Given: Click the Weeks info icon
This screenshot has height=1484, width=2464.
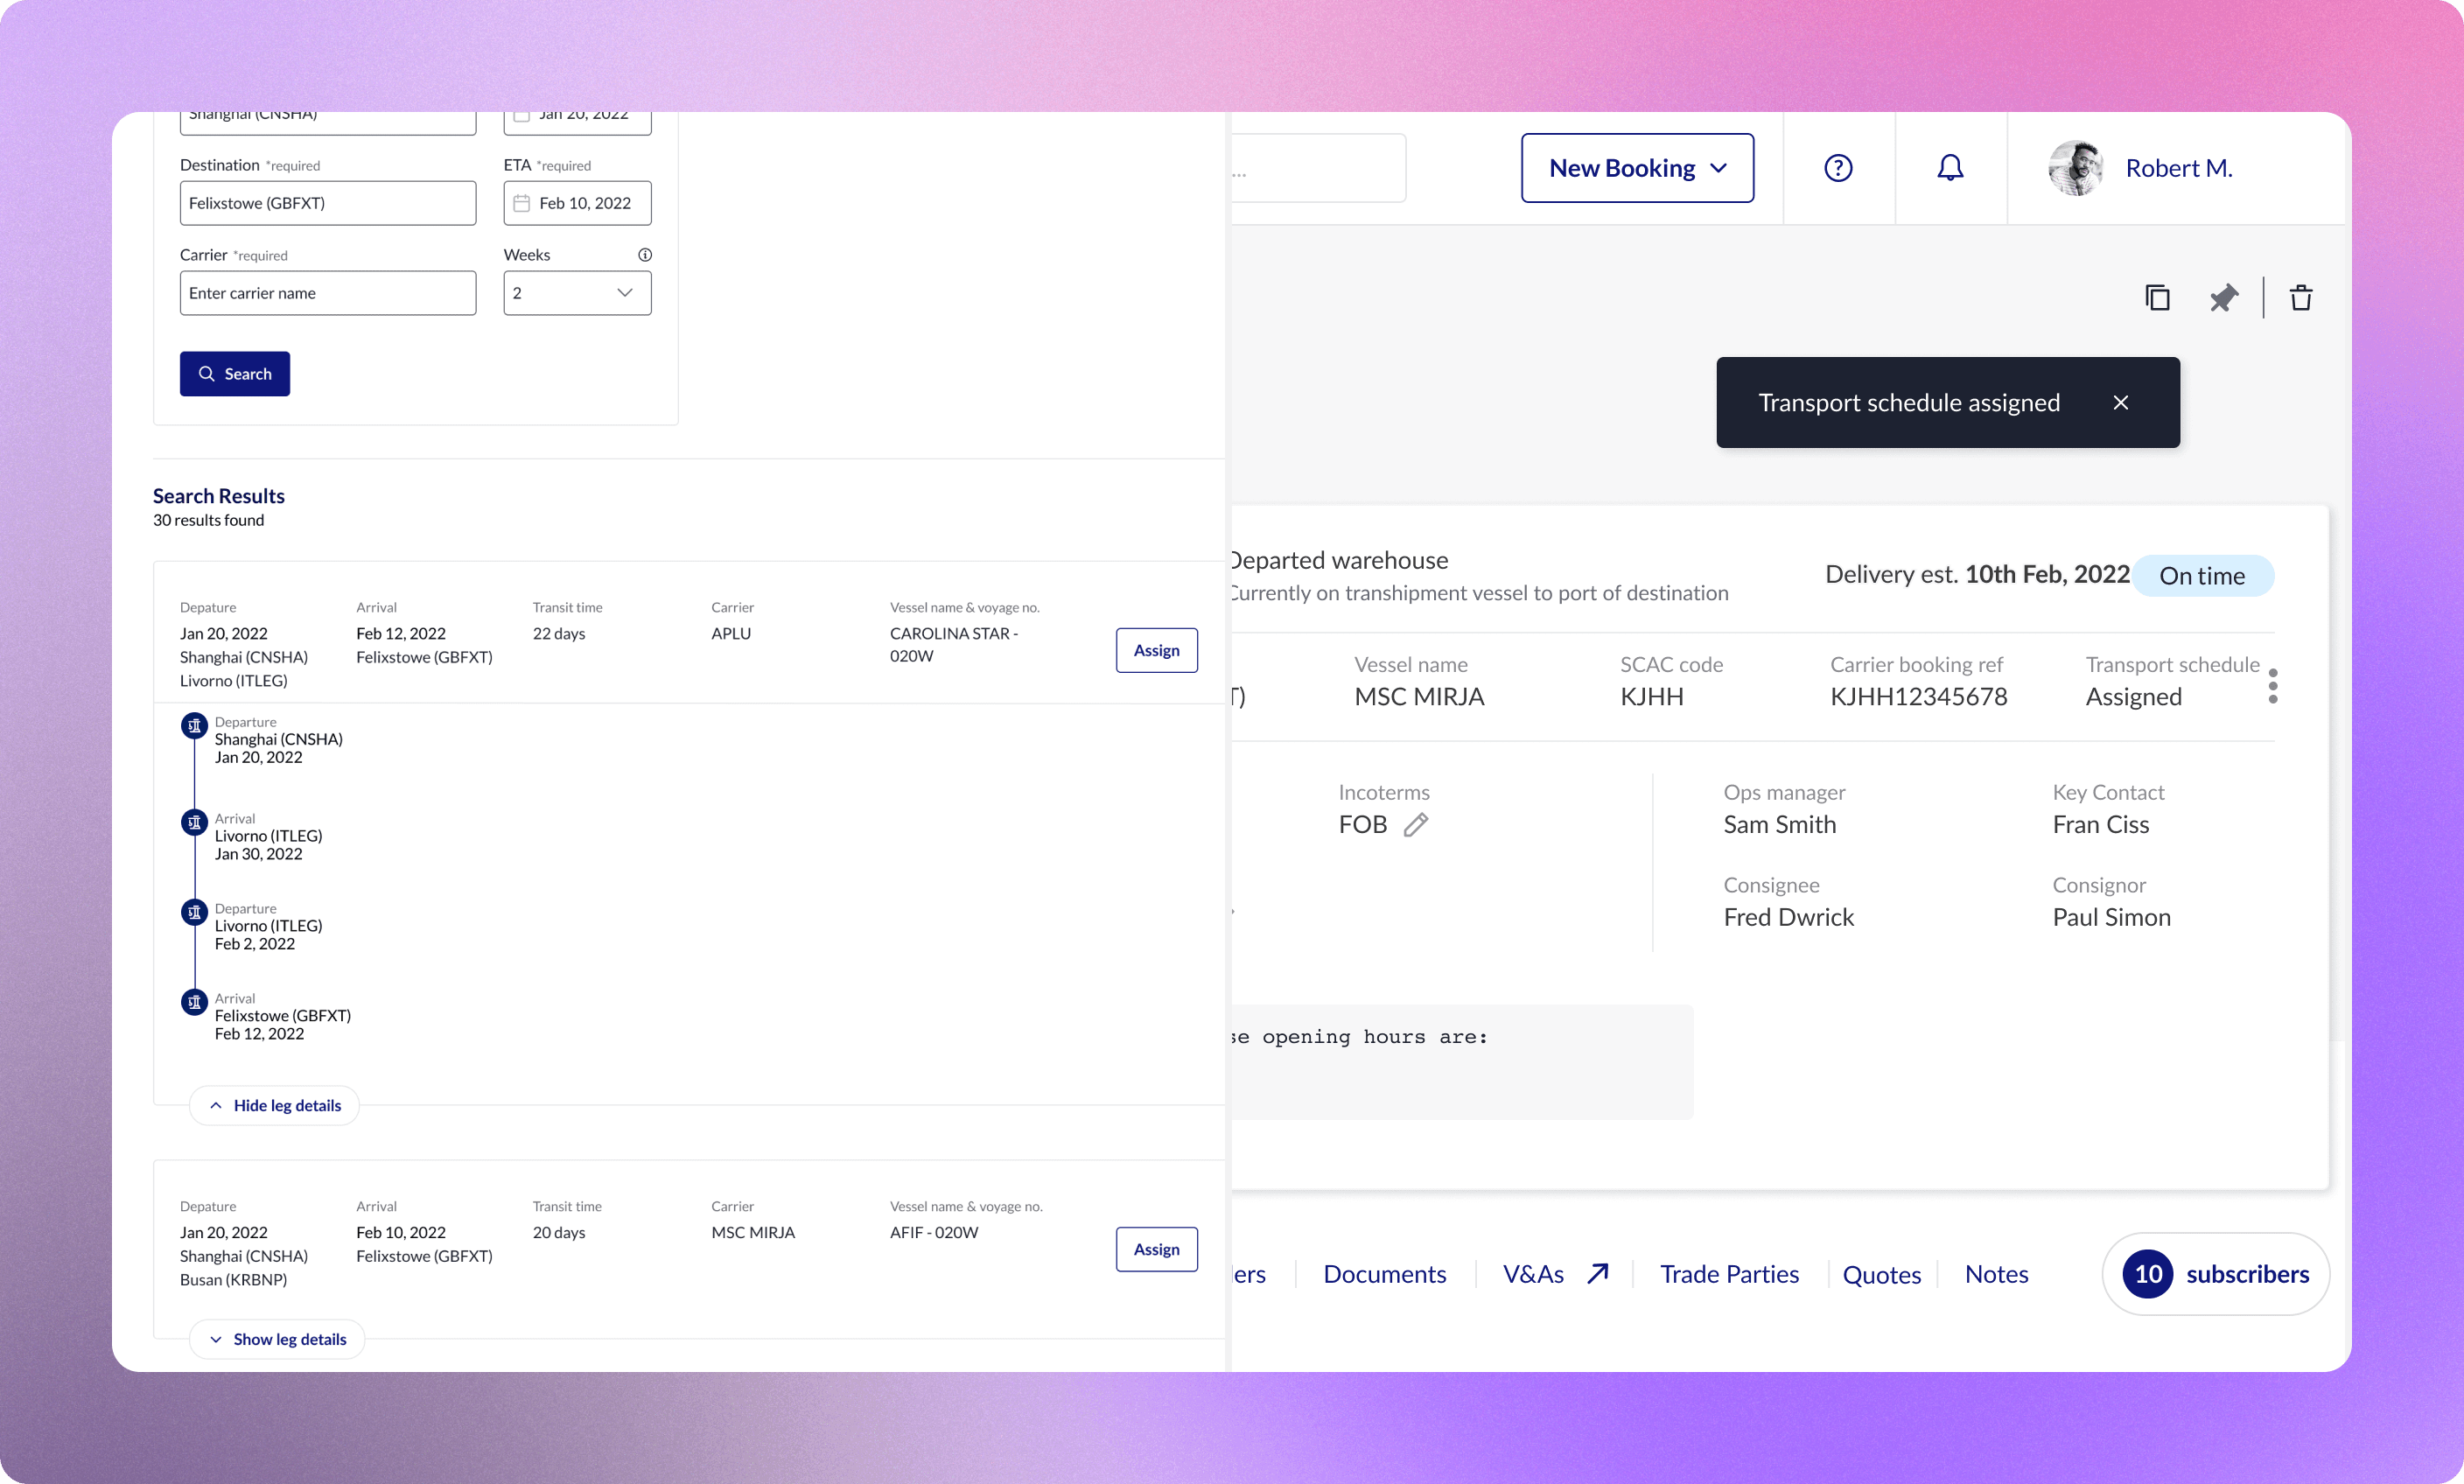Looking at the screenshot, I should coord(645,255).
